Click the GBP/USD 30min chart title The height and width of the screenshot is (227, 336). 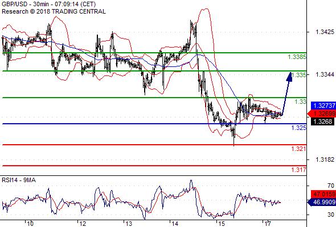point(48,4)
